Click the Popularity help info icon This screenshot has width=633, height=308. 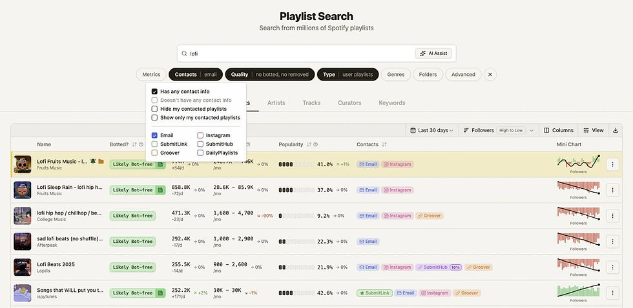(316, 144)
